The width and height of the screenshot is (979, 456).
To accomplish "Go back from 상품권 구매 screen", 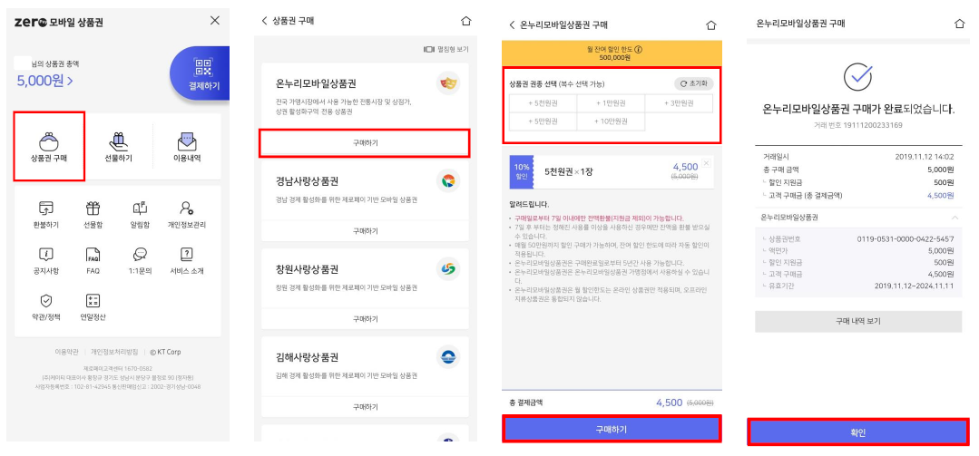I will (264, 21).
